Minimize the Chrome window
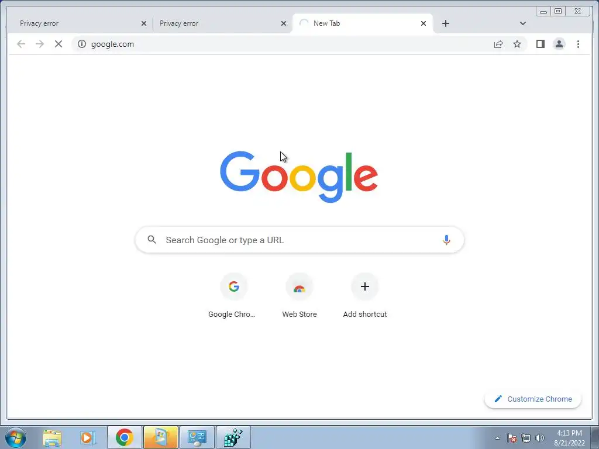Viewport: 599px width, 449px height. point(543,12)
